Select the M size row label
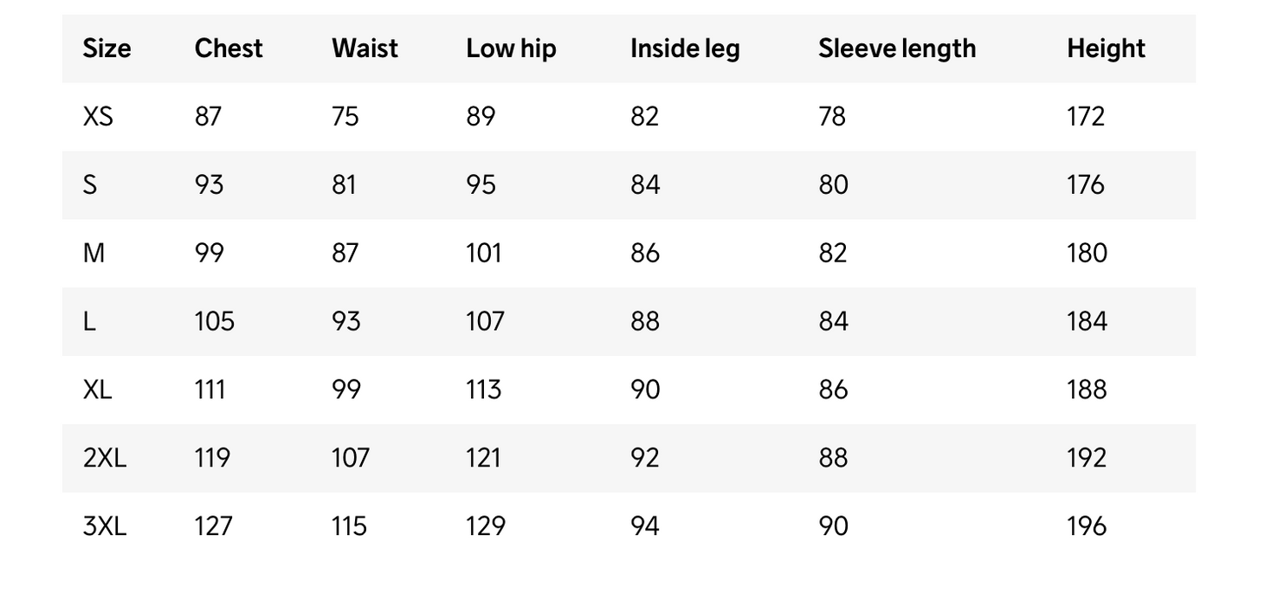The image size is (1265, 606). (x=94, y=253)
